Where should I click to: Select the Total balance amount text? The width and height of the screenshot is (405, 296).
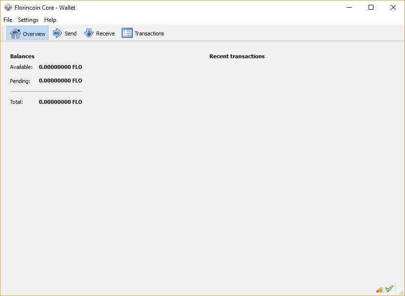[x=60, y=102]
